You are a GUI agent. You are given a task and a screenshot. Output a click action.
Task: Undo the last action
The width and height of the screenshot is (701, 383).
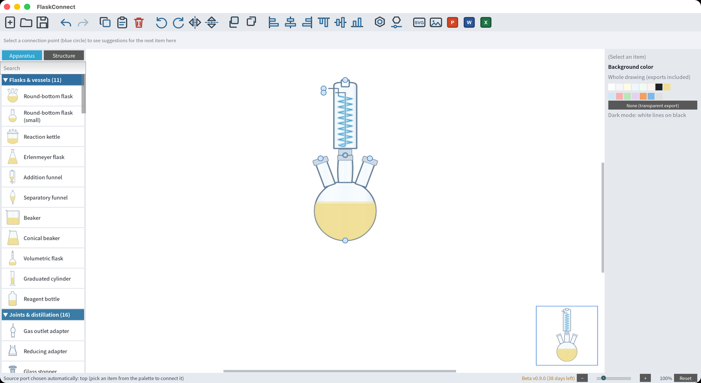(66, 22)
